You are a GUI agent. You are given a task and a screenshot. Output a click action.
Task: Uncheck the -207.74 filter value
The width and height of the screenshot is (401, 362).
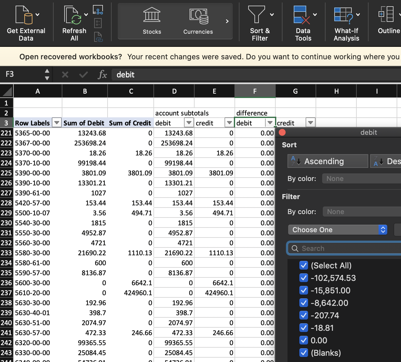(x=304, y=316)
